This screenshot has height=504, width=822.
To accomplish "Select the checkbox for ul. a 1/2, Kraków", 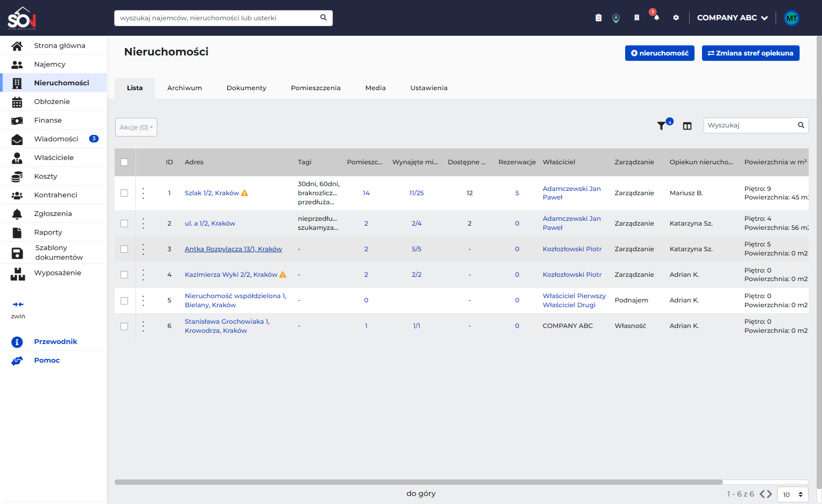I will [x=124, y=223].
